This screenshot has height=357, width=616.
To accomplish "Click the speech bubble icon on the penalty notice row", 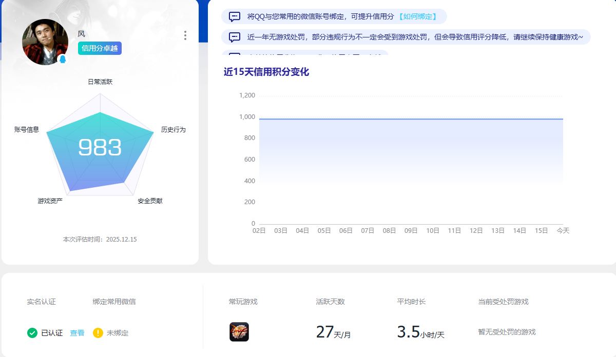I will 235,37.
